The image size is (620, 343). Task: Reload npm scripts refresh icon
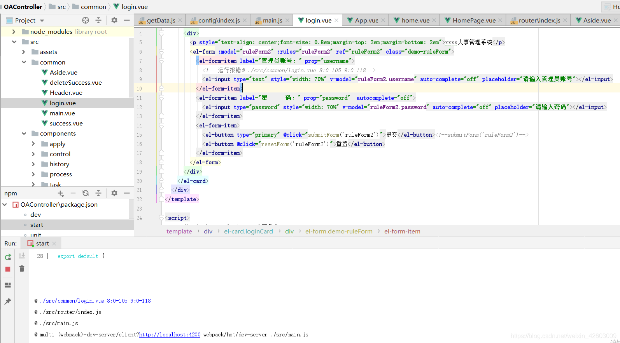[86, 193]
